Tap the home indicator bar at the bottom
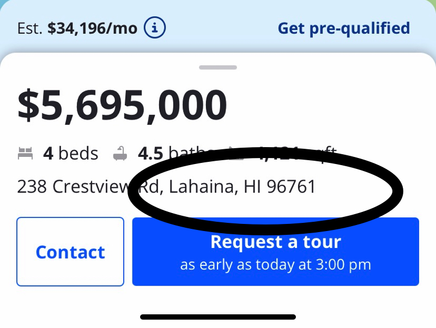 [x=218, y=317]
